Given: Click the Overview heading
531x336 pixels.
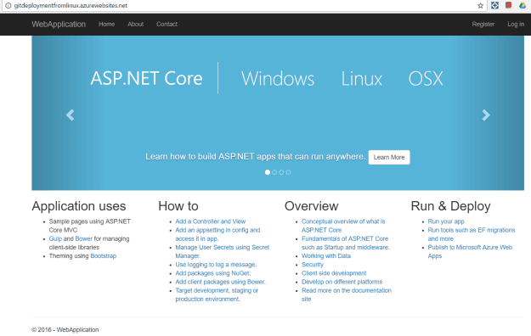Looking at the screenshot, I should 311,206.
